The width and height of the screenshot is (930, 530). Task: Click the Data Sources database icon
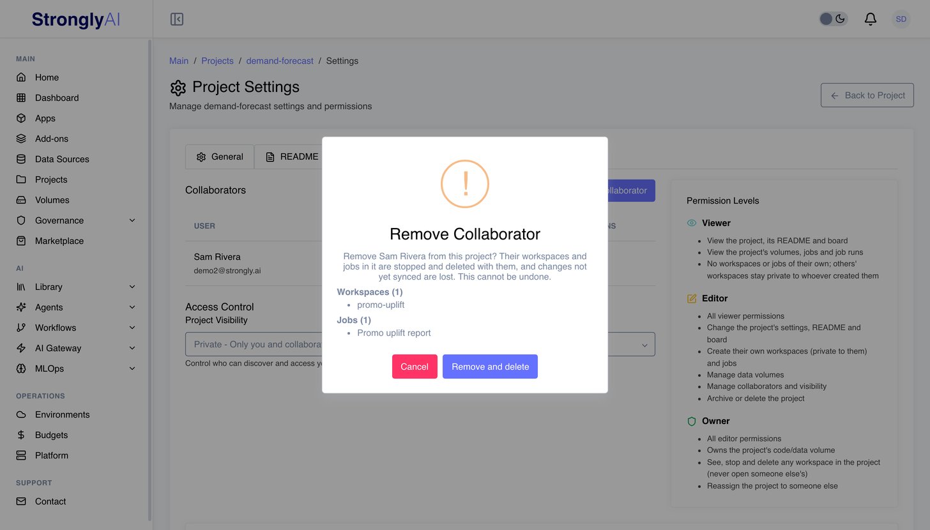[x=21, y=159]
